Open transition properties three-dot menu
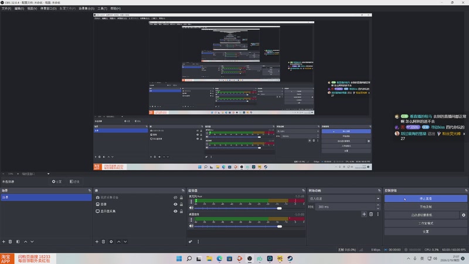This screenshot has height=264, width=469. [378, 214]
